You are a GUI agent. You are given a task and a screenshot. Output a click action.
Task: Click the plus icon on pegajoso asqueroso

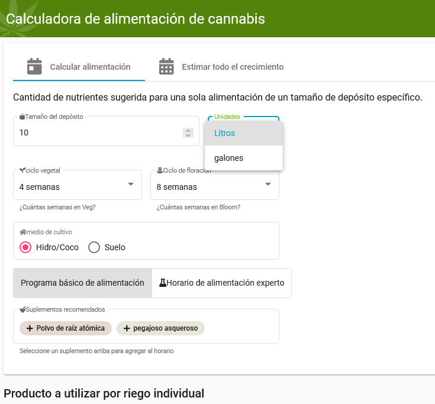[127, 328]
